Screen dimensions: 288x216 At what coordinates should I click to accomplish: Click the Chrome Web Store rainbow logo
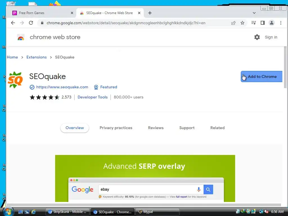click(21, 37)
